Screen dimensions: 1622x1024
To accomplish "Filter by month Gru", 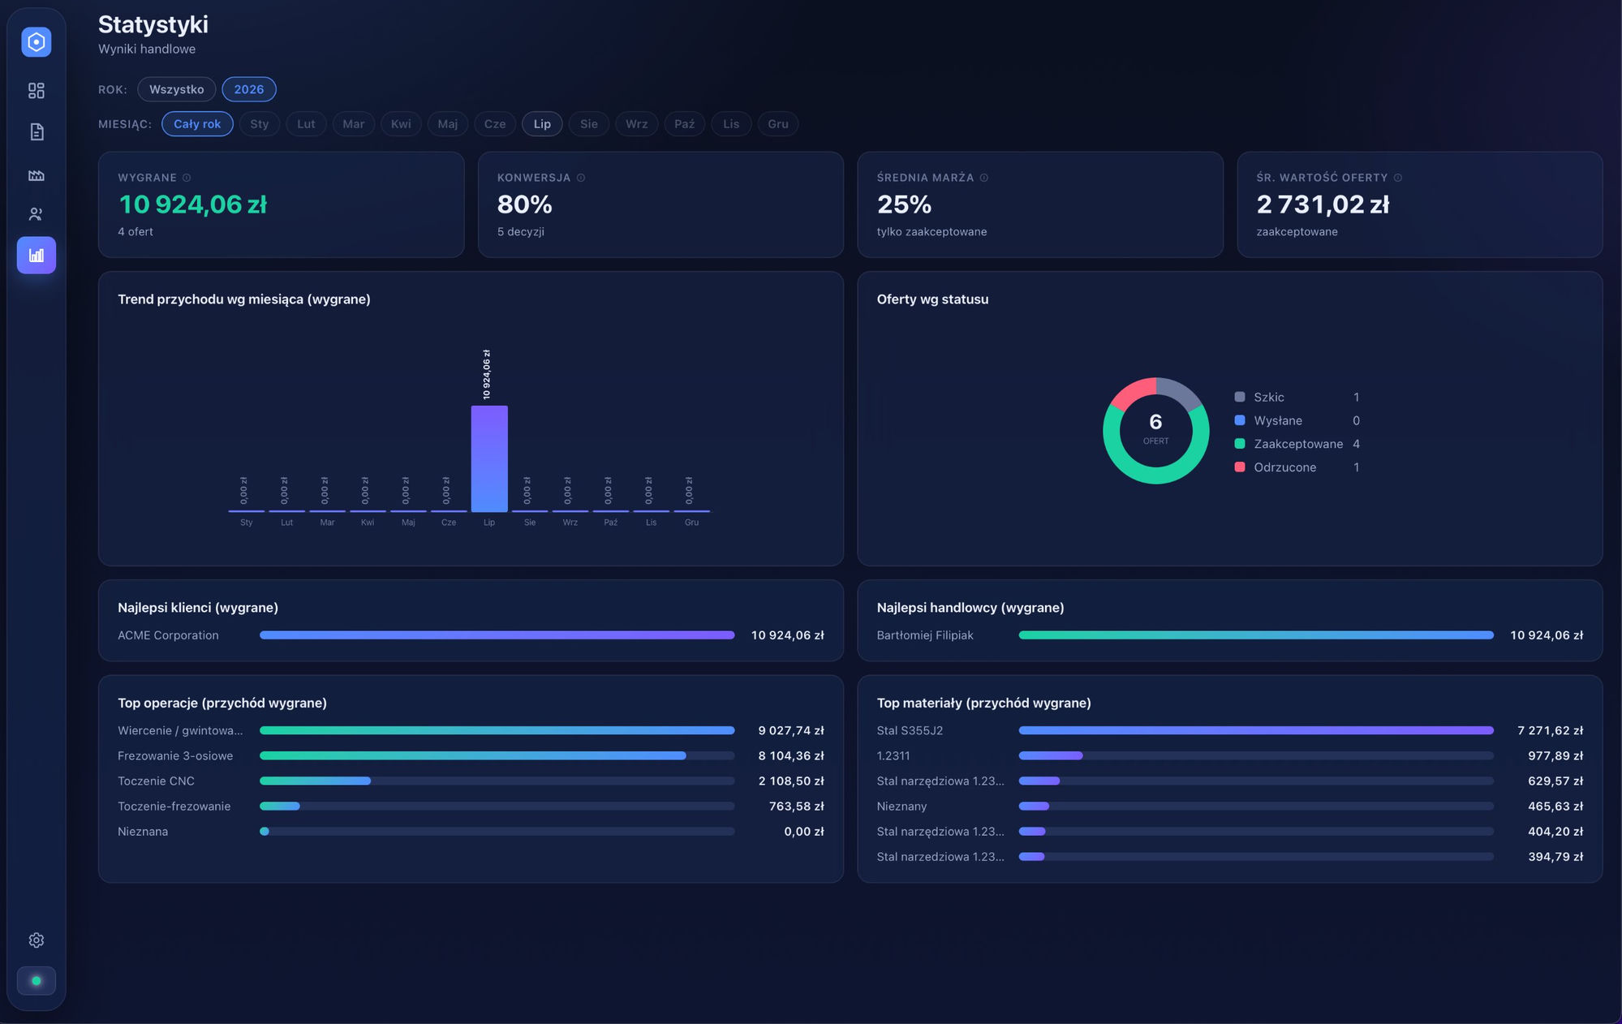I will pos(778,123).
